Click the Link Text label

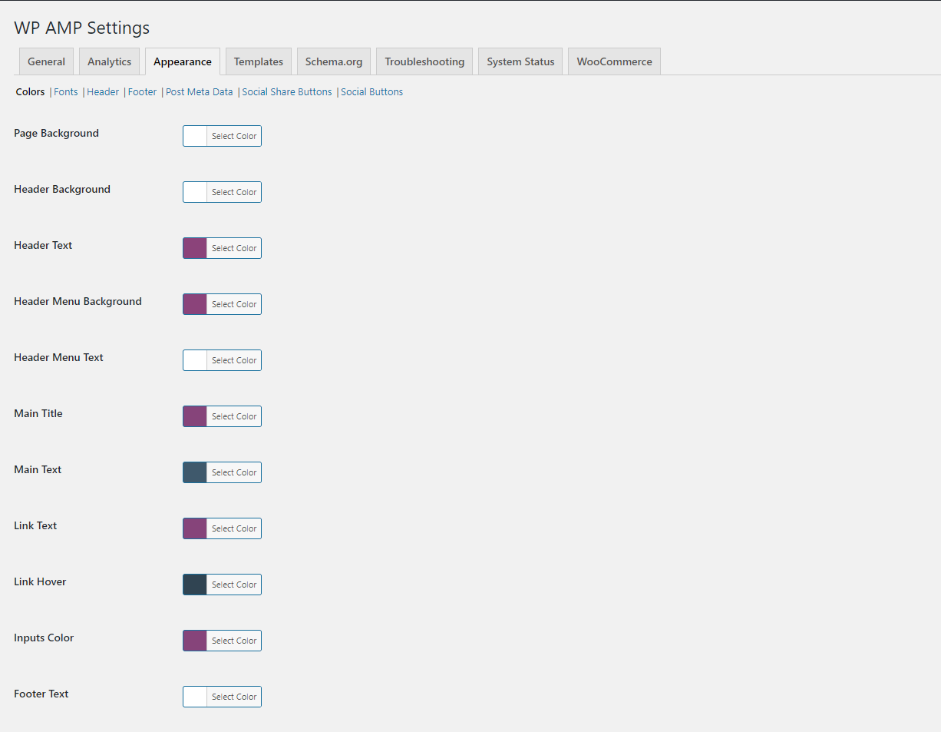(x=35, y=525)
